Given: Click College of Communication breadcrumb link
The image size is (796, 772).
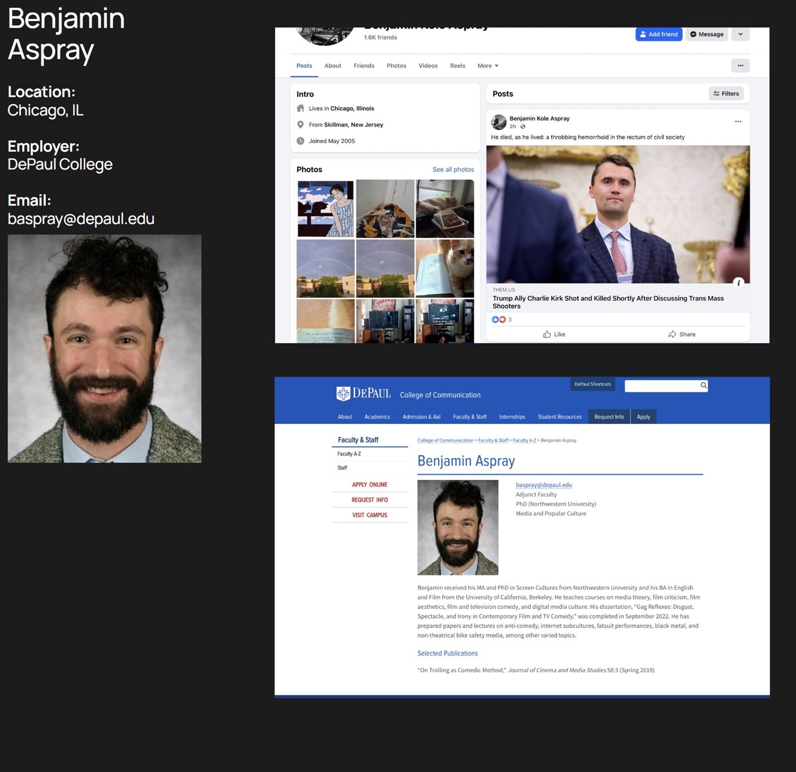Looking at the screenshot, I should 445,440.
